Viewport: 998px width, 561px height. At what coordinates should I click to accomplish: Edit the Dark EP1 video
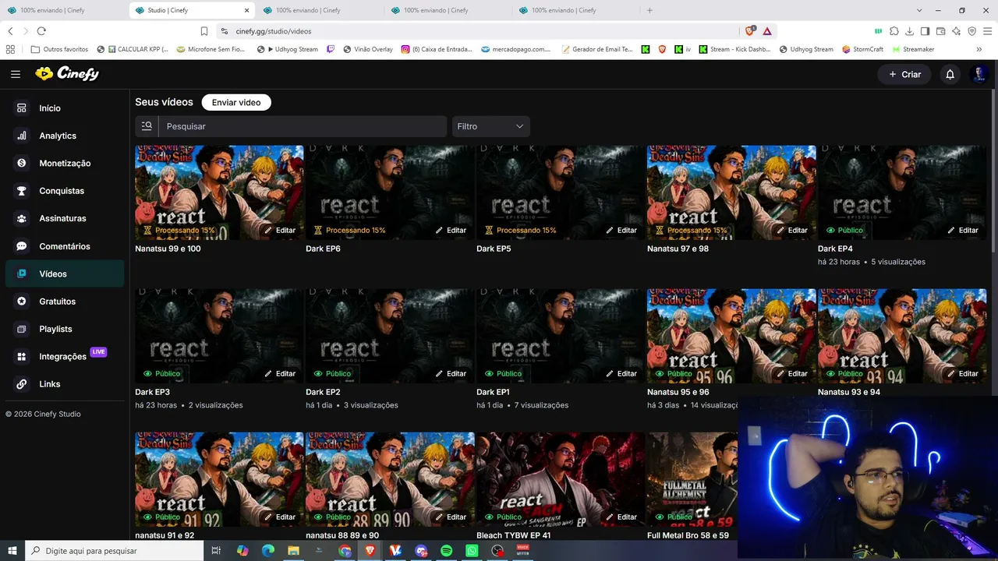coord(621,374)
